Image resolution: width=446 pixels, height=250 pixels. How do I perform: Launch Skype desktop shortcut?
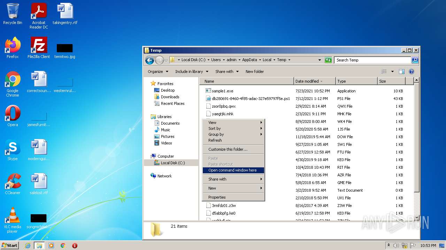tap(13, 150)
